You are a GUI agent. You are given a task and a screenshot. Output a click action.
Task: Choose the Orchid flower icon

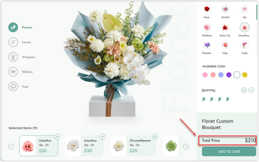(x=225, y=9)
